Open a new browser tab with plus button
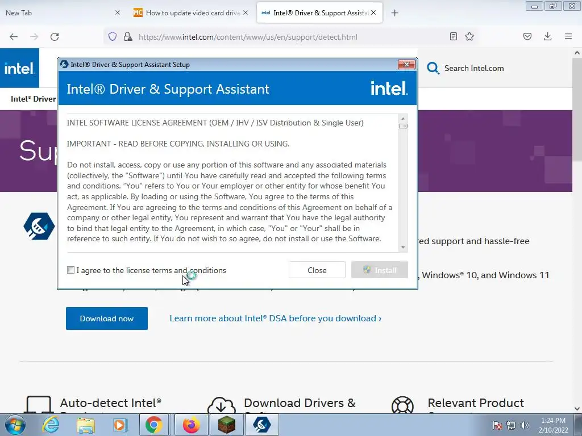The height and width of the screenshot is (436, 582). [394, 13]
